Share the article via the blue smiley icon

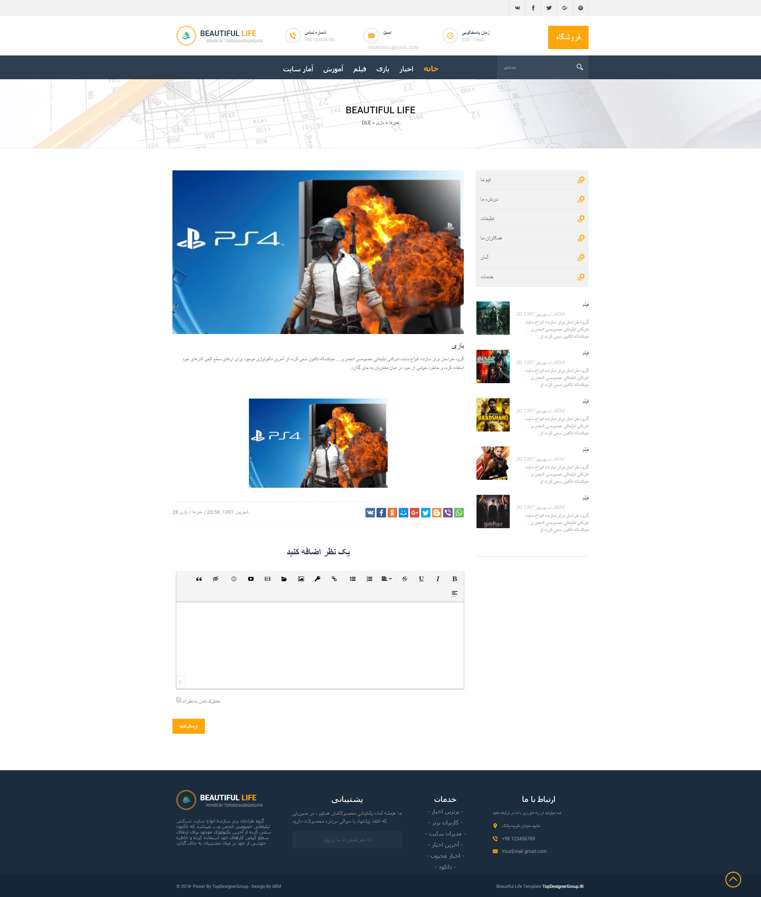[x=403, y=512]
